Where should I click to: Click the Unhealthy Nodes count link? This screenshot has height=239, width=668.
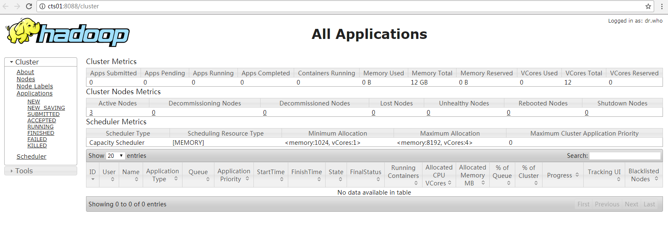(x=428, y=113)
